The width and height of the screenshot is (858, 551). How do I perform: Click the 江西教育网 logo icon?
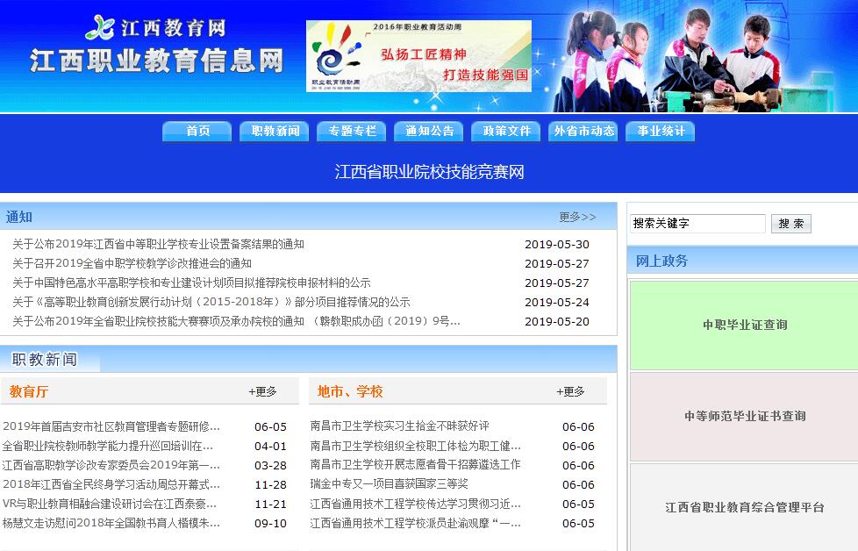[x=100, y=27]
